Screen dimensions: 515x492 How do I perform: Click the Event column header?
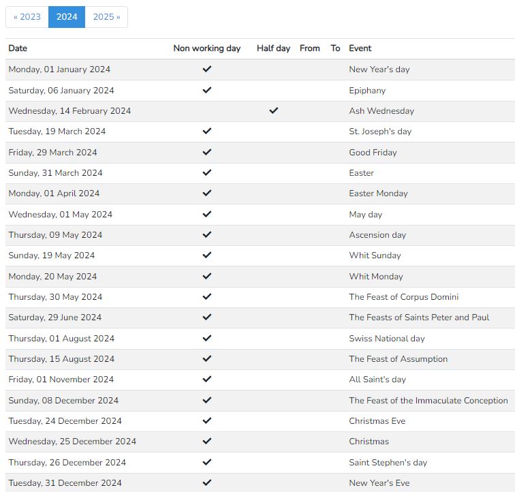pyautogui.click(x=360, y=48)
